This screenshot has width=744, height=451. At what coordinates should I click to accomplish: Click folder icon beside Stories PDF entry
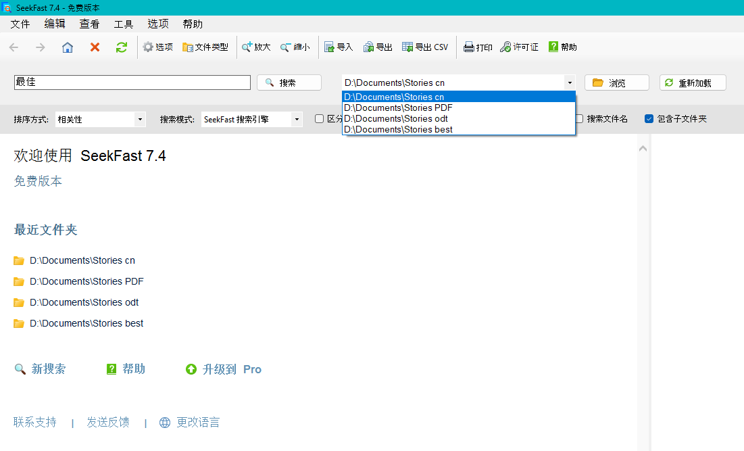pos(19,281)
